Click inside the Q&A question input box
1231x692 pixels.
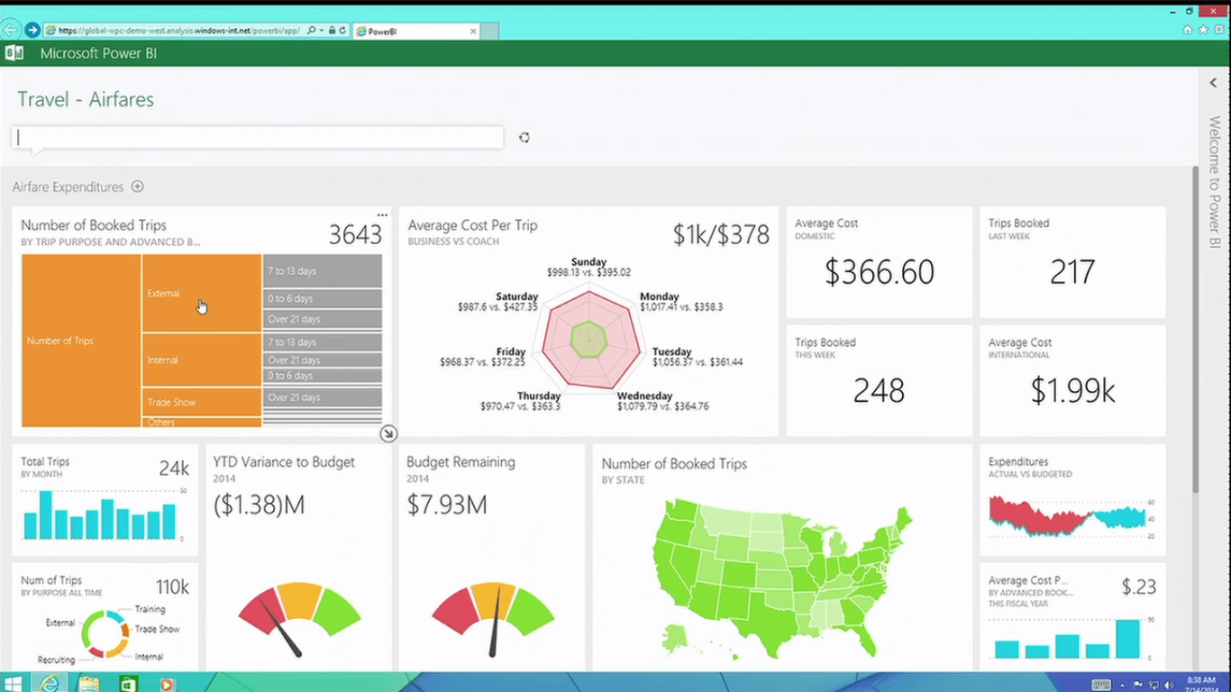[257, 138]
